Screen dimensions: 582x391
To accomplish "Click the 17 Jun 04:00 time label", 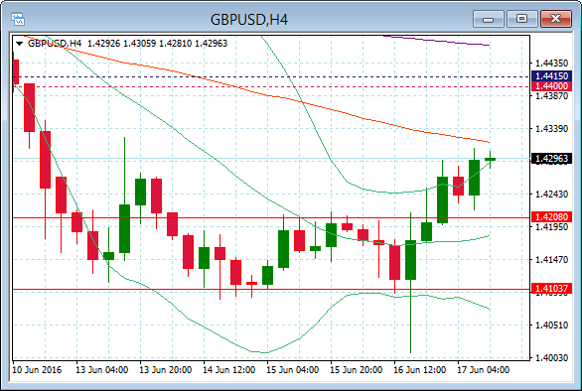I will pyautogui.click(x=483, y=370).
